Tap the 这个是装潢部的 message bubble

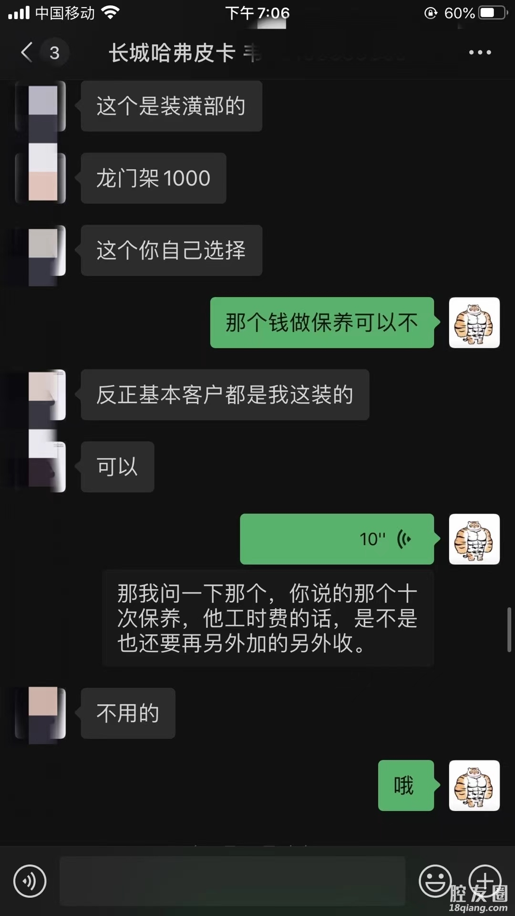(x=171, y=106)
